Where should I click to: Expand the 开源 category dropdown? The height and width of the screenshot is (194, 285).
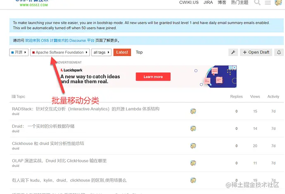pos(19,52)
